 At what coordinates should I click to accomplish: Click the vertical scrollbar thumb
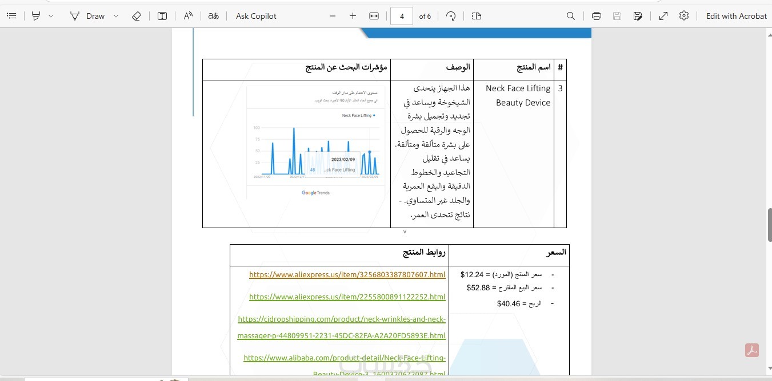769,225
